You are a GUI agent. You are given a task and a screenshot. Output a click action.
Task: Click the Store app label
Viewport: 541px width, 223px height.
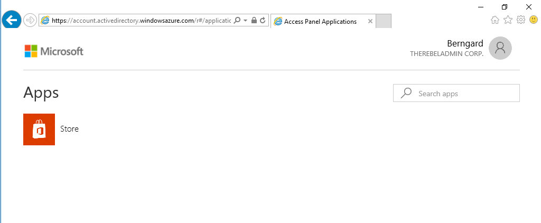tap(69, 129)
